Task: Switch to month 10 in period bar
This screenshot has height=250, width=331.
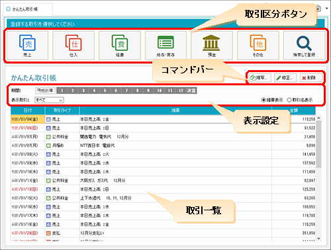Action: pyautogui.click(x=159, y=91)
